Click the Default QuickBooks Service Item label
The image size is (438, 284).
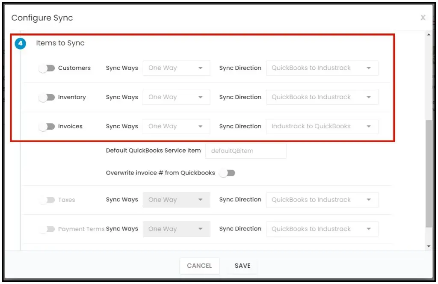153,151
